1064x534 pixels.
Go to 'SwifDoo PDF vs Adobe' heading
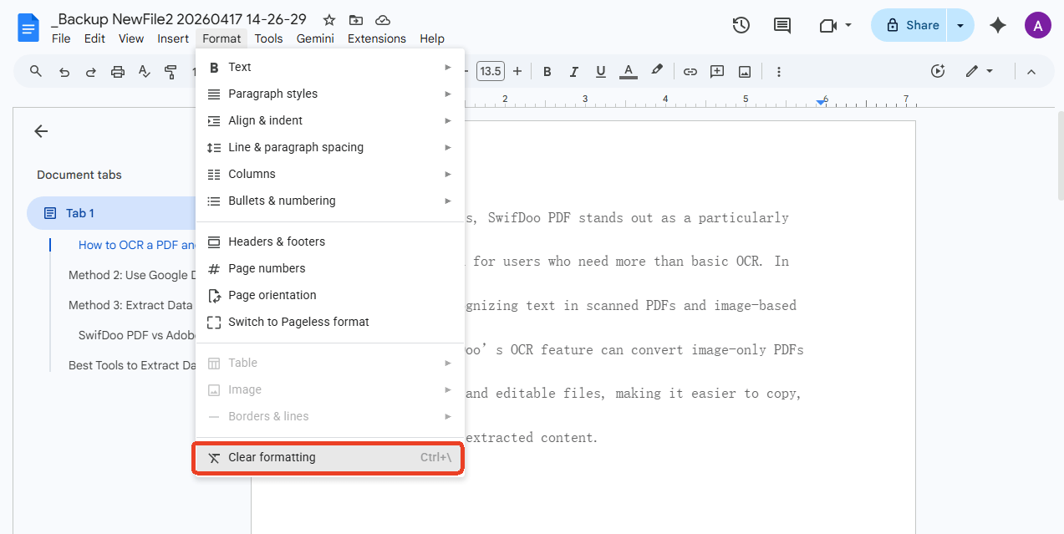[138, 335]
